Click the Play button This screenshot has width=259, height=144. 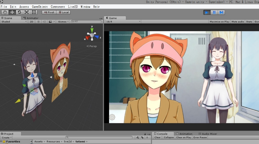[207, 12]
